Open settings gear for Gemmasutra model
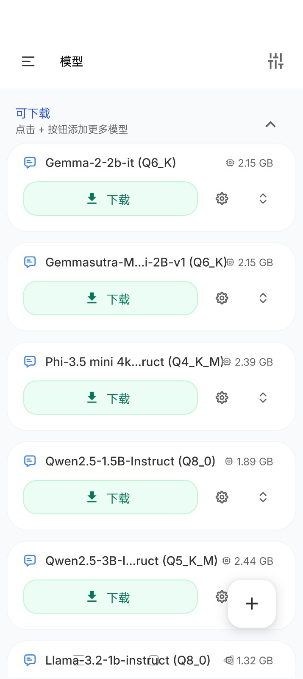This screenshot has width=303, height=679. 221,298
